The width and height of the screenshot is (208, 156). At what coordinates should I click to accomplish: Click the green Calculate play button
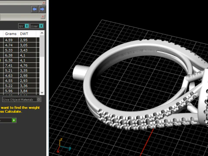pyautogui.click(x=14, y=120)
